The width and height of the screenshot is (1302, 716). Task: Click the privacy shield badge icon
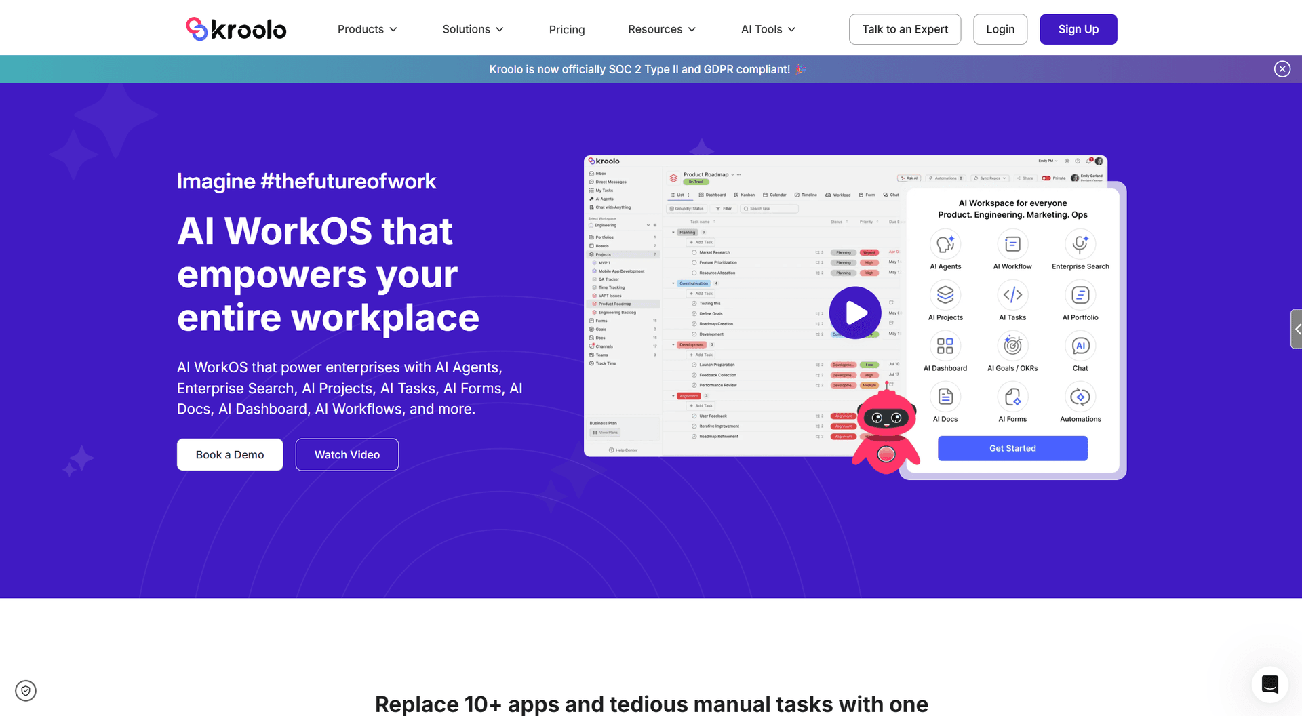pyautogui.click(x=26, y=691)
